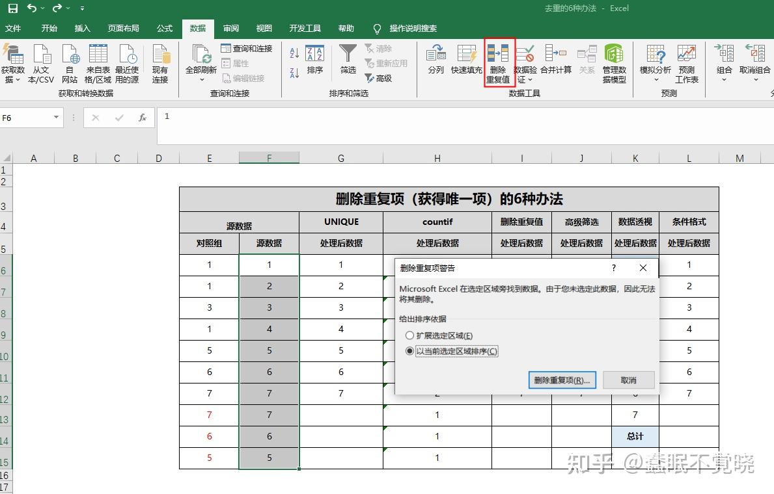
Task: Click the Redo arrow icon
Action: 57,8
